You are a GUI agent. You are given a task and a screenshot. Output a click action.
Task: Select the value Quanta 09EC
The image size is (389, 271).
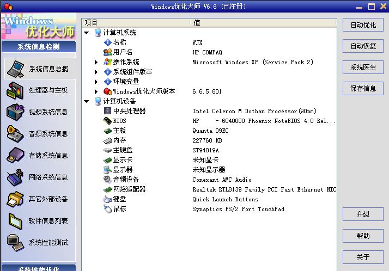(210, 131)
